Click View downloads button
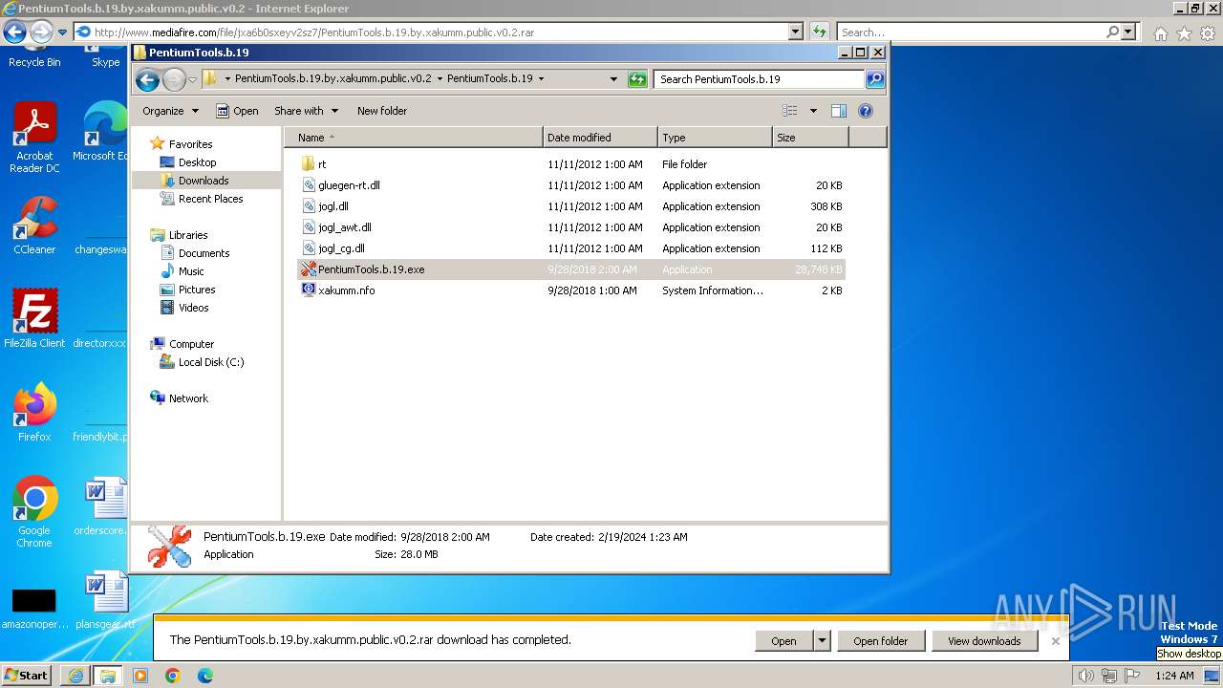The image size is (1223, 688). (984, 641)
